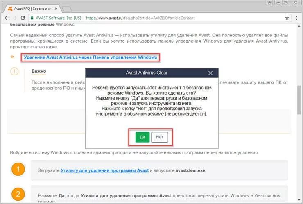Image resolution: width=303 pixels, height=204 pixels.
Task: Click the avastclear.exe text
Action: tap(190, 170)
